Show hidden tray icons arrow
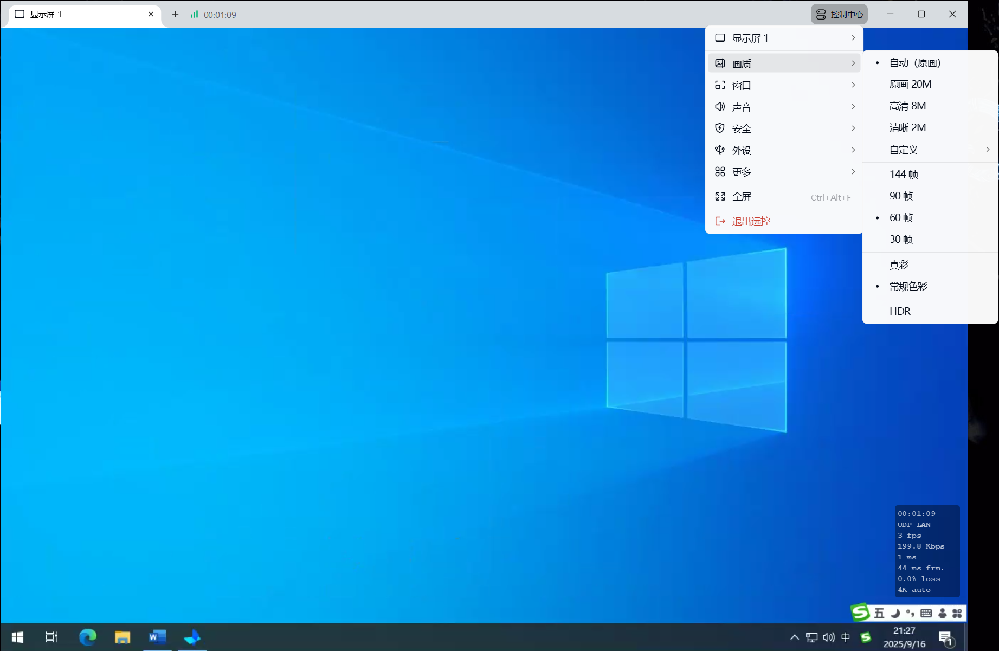Viewport: 999px width, 651px height. [795, 637]
